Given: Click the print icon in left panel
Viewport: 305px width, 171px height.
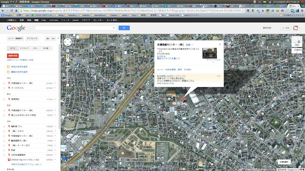Looking at the screenshot, I should coord(48,38).
